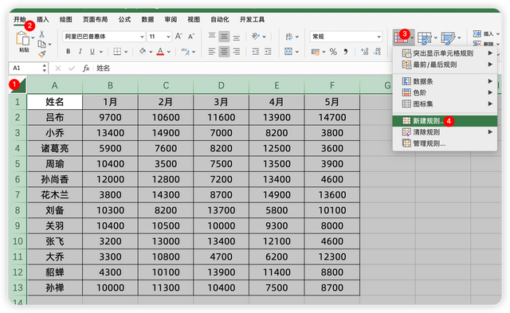
Task: Click the Paste clipboard icon
Action: pyautogui.click(x=23, y=38)
